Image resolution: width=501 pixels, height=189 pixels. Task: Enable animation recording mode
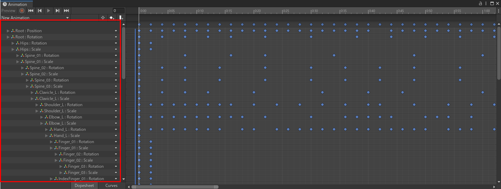(22, 11)
